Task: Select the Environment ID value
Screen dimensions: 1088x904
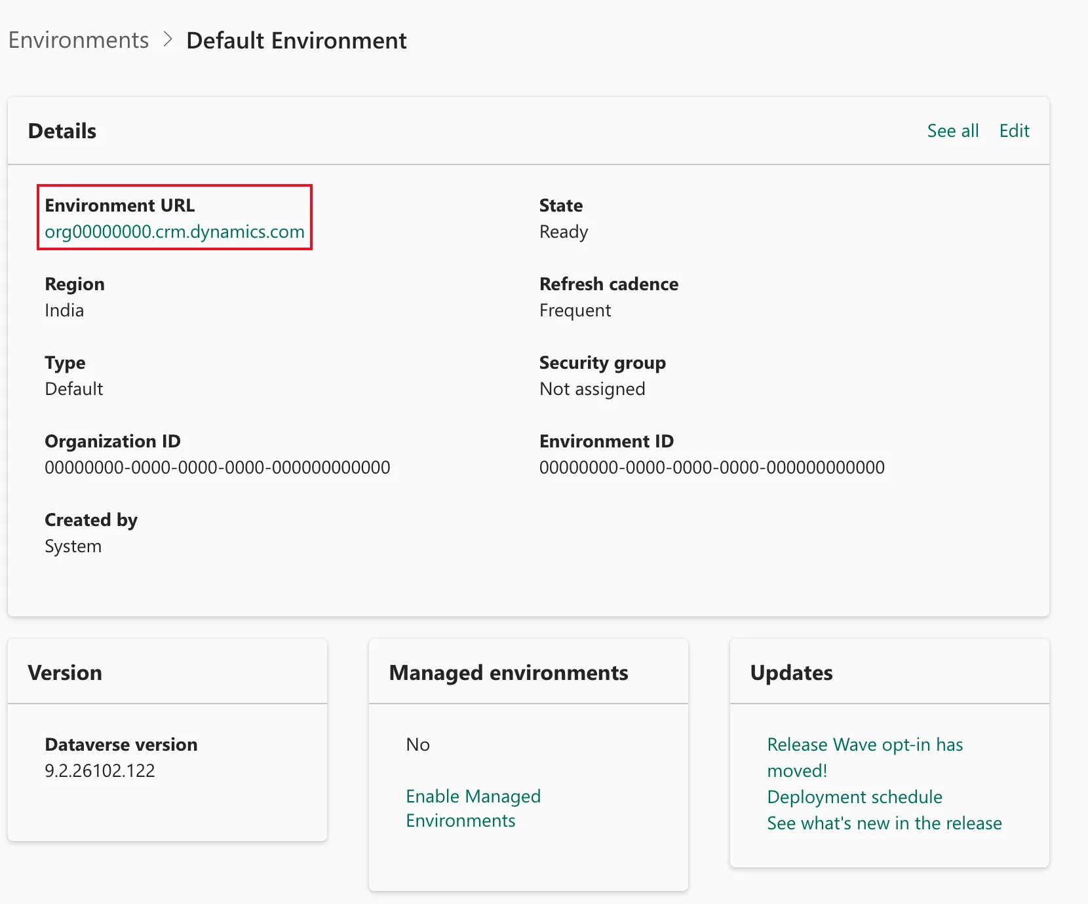Action: coord(712,468)
